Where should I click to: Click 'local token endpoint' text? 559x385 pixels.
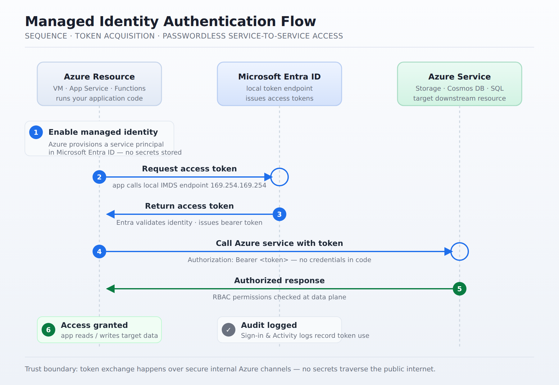[279, 88]
